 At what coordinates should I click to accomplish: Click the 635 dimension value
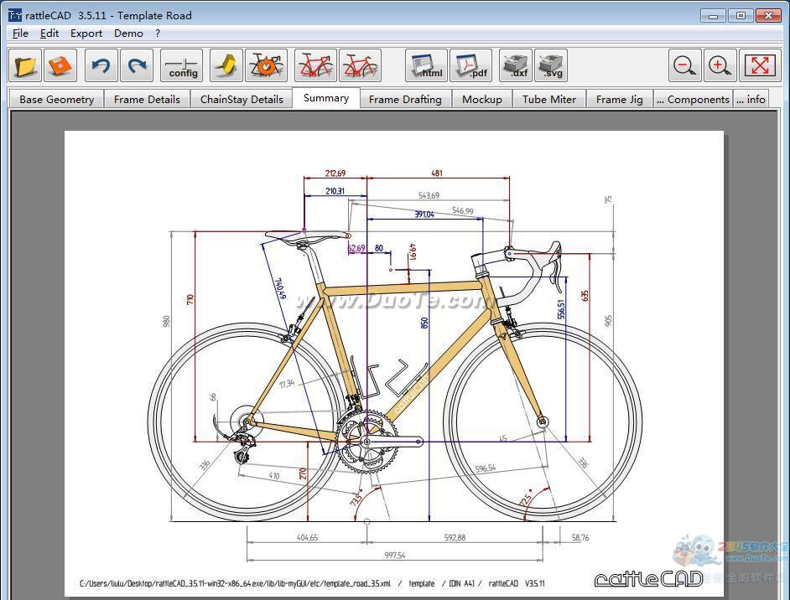(585, 296)
